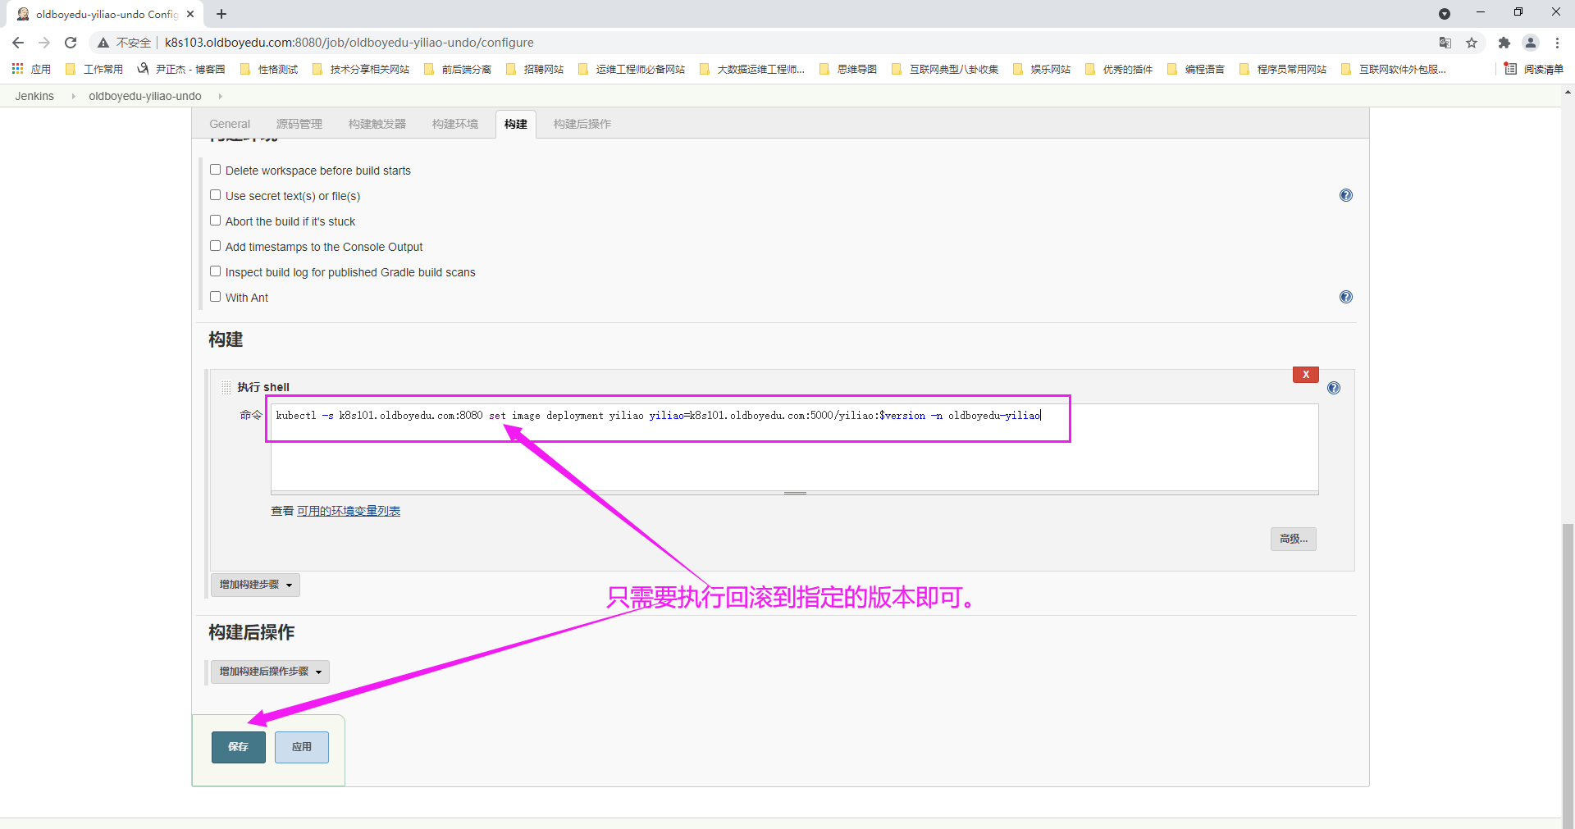Click the help icon beside With Ant
Viewport: 1575px width, 829px height.
tap(1345, 297)
